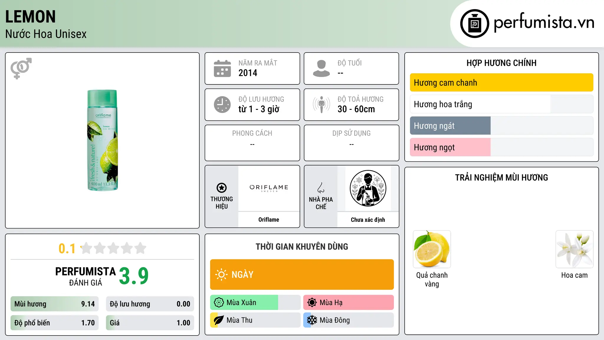Click the Hương cam chanh accord bar

[501, 83]
